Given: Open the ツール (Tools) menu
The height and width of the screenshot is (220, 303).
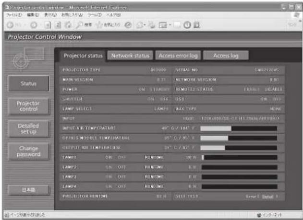Looking at the screenshot, I should click(95, 15).
